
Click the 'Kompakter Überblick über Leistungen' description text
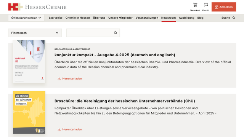[x=135, y=111]
